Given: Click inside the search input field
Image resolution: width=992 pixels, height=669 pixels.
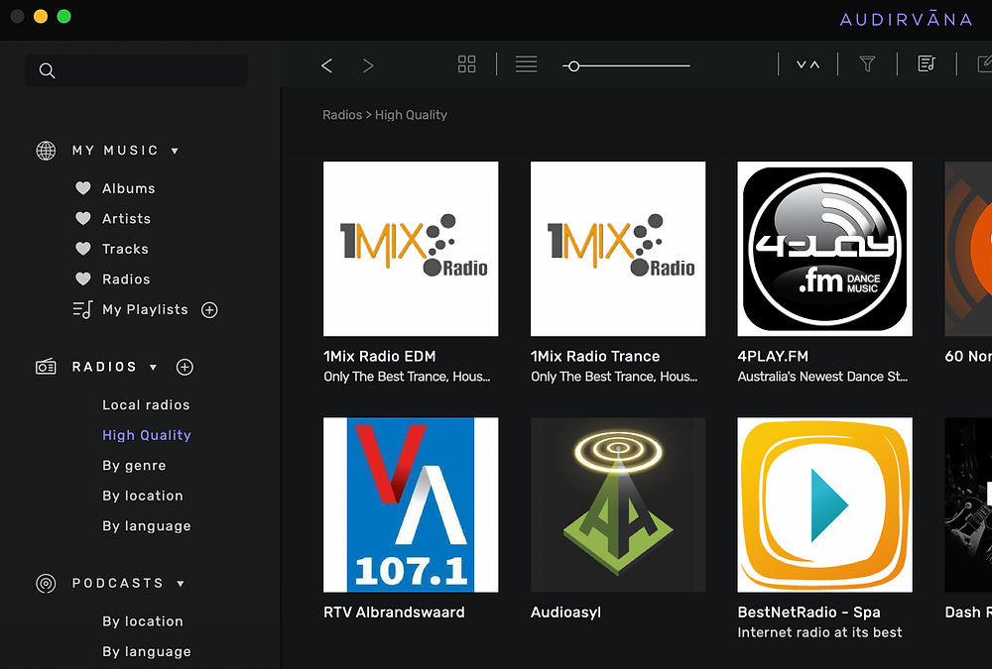Looking at the screenshot, I should tap(136, 70).
